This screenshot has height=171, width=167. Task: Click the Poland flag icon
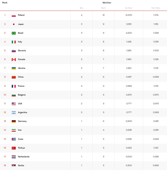(x=14, y=15)
